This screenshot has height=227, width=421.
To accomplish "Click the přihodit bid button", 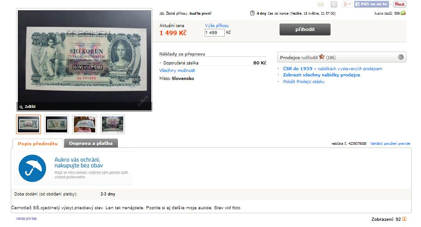I will (305, 29).
